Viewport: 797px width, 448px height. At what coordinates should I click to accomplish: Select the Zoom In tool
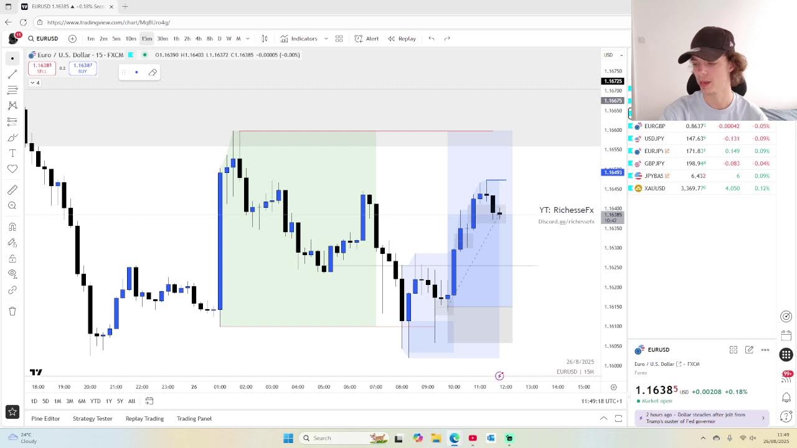(12, 205)
